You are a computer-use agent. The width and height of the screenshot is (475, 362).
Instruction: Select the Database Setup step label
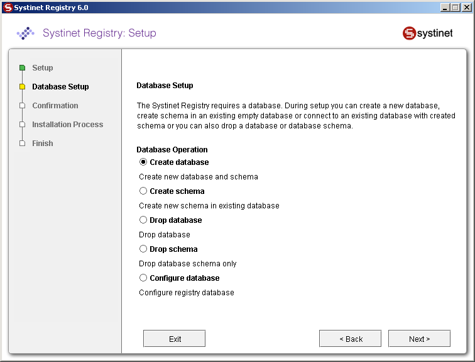60,86
